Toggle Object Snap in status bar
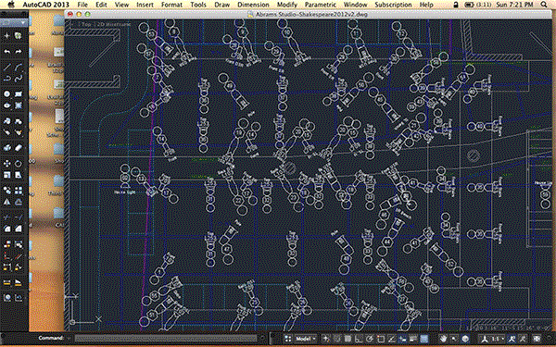The height and width of the screenshot is (347, 556). [381, 339]
